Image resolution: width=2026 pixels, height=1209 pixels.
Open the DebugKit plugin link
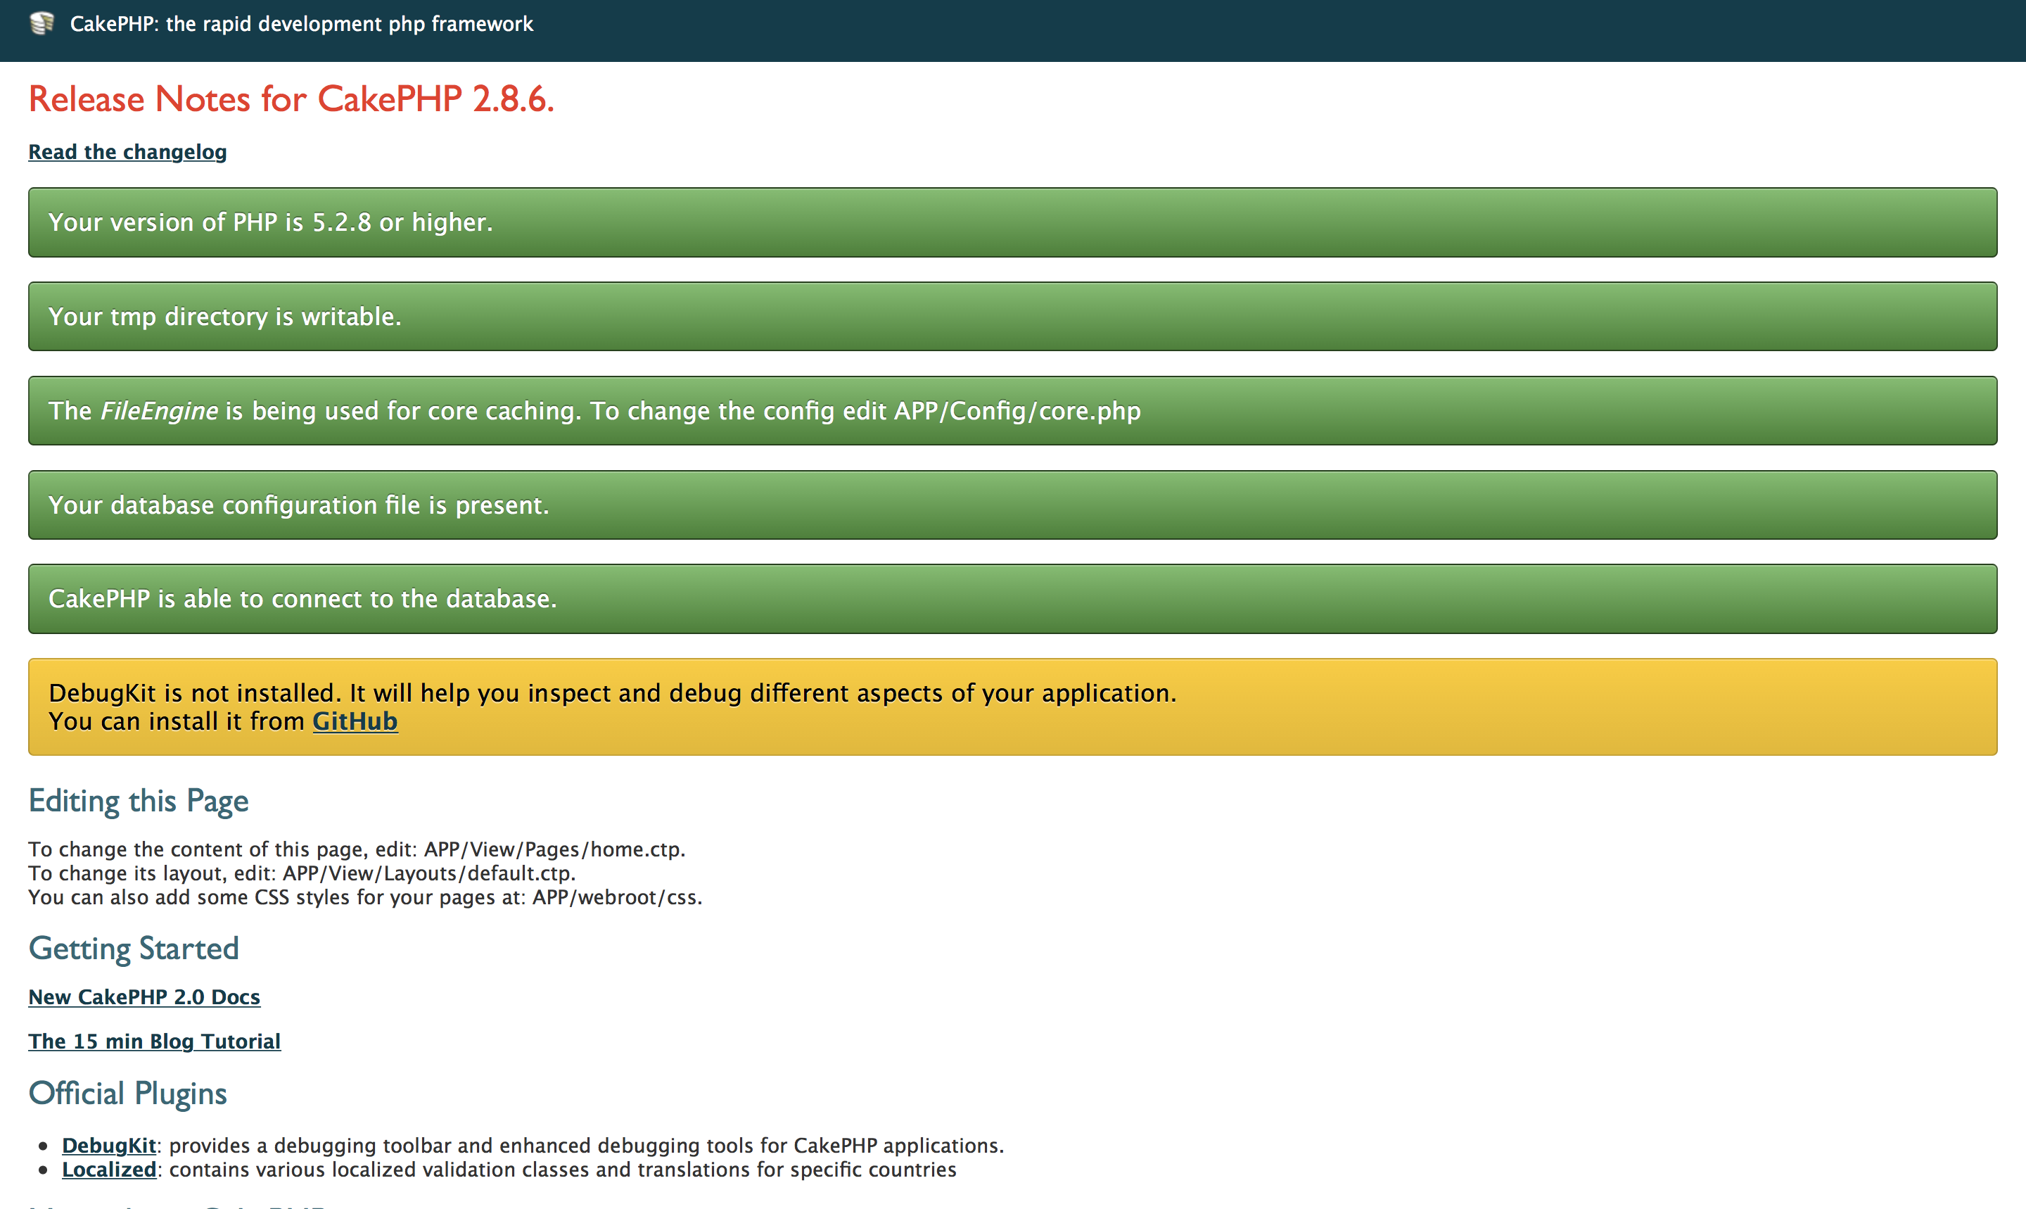pos(108,1145)
